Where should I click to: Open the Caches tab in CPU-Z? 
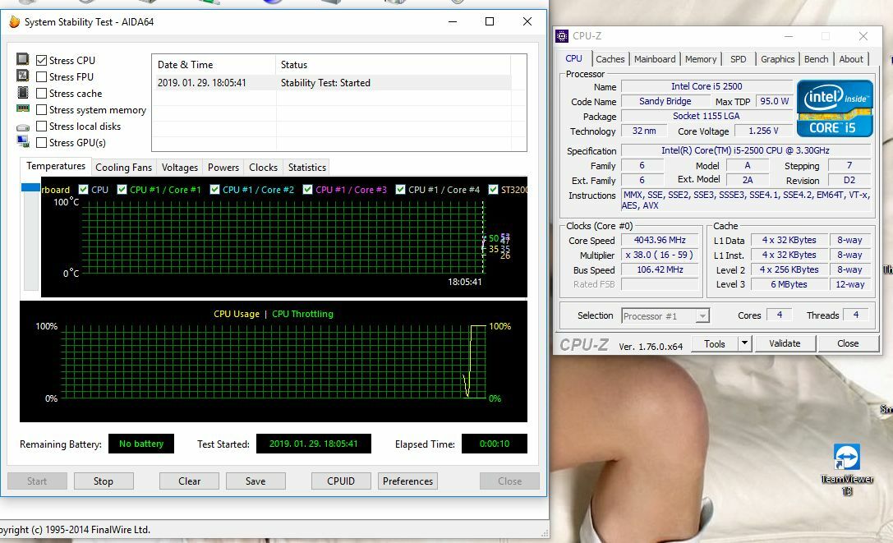[x=610, y=59]
